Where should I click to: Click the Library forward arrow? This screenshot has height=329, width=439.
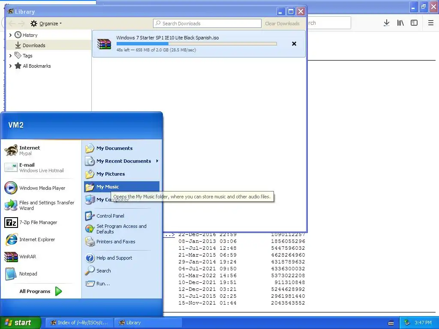pyautogui.click(x=21, y=24)
